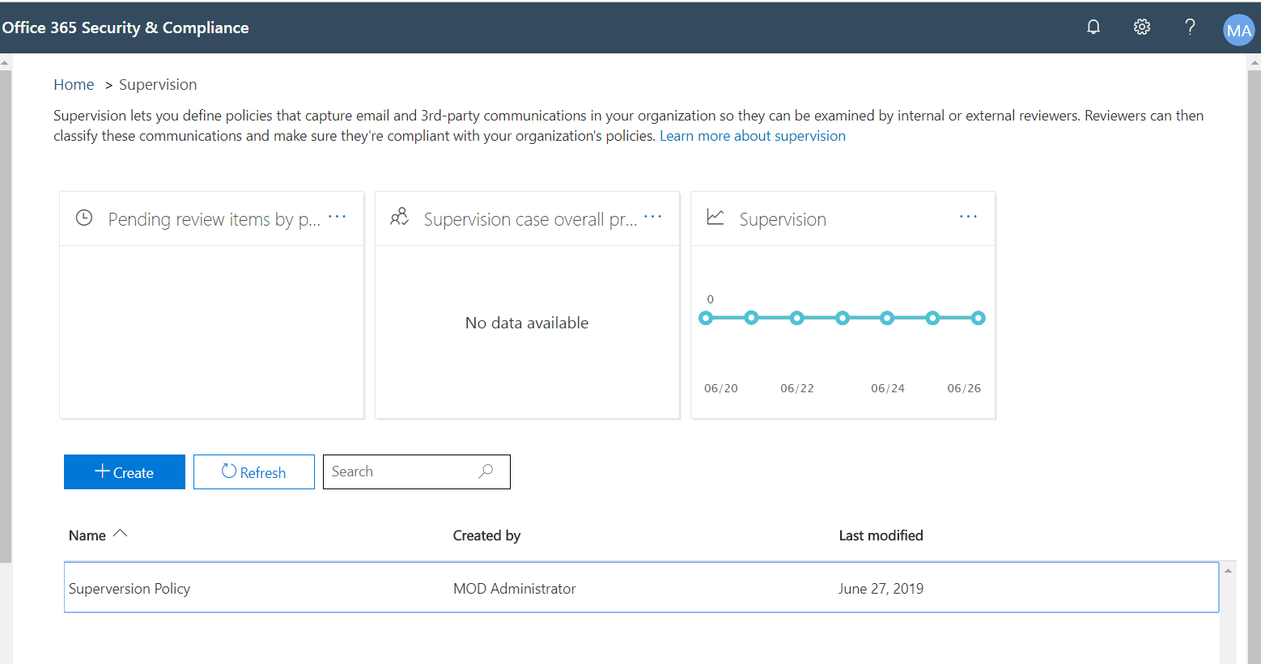Click the search magnifier icon
This screenshot has height=664, width=1261.
click(486, 472)
